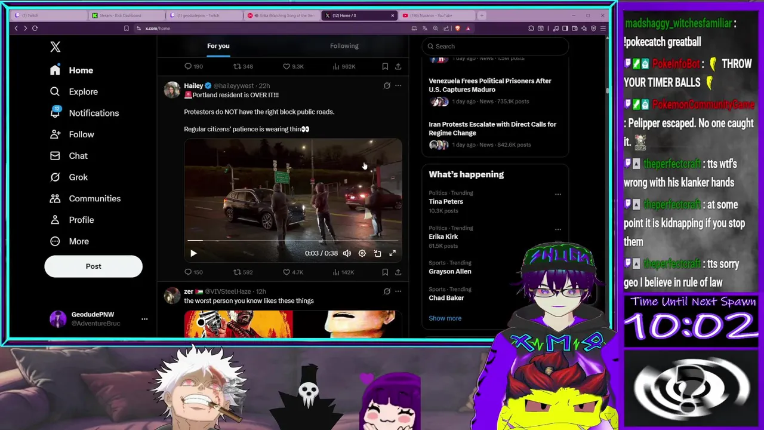Reply to top post with 190 replies

click(x=193, y=66)
